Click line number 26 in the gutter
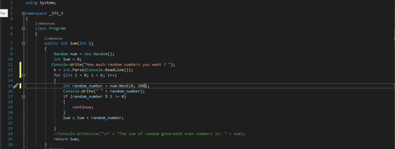 (x=10, y=144)
